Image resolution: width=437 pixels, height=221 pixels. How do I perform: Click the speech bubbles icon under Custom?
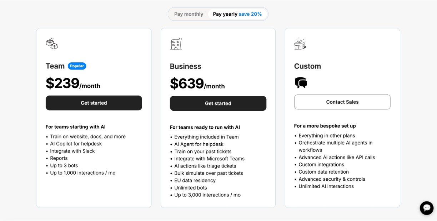click(301, 83)
